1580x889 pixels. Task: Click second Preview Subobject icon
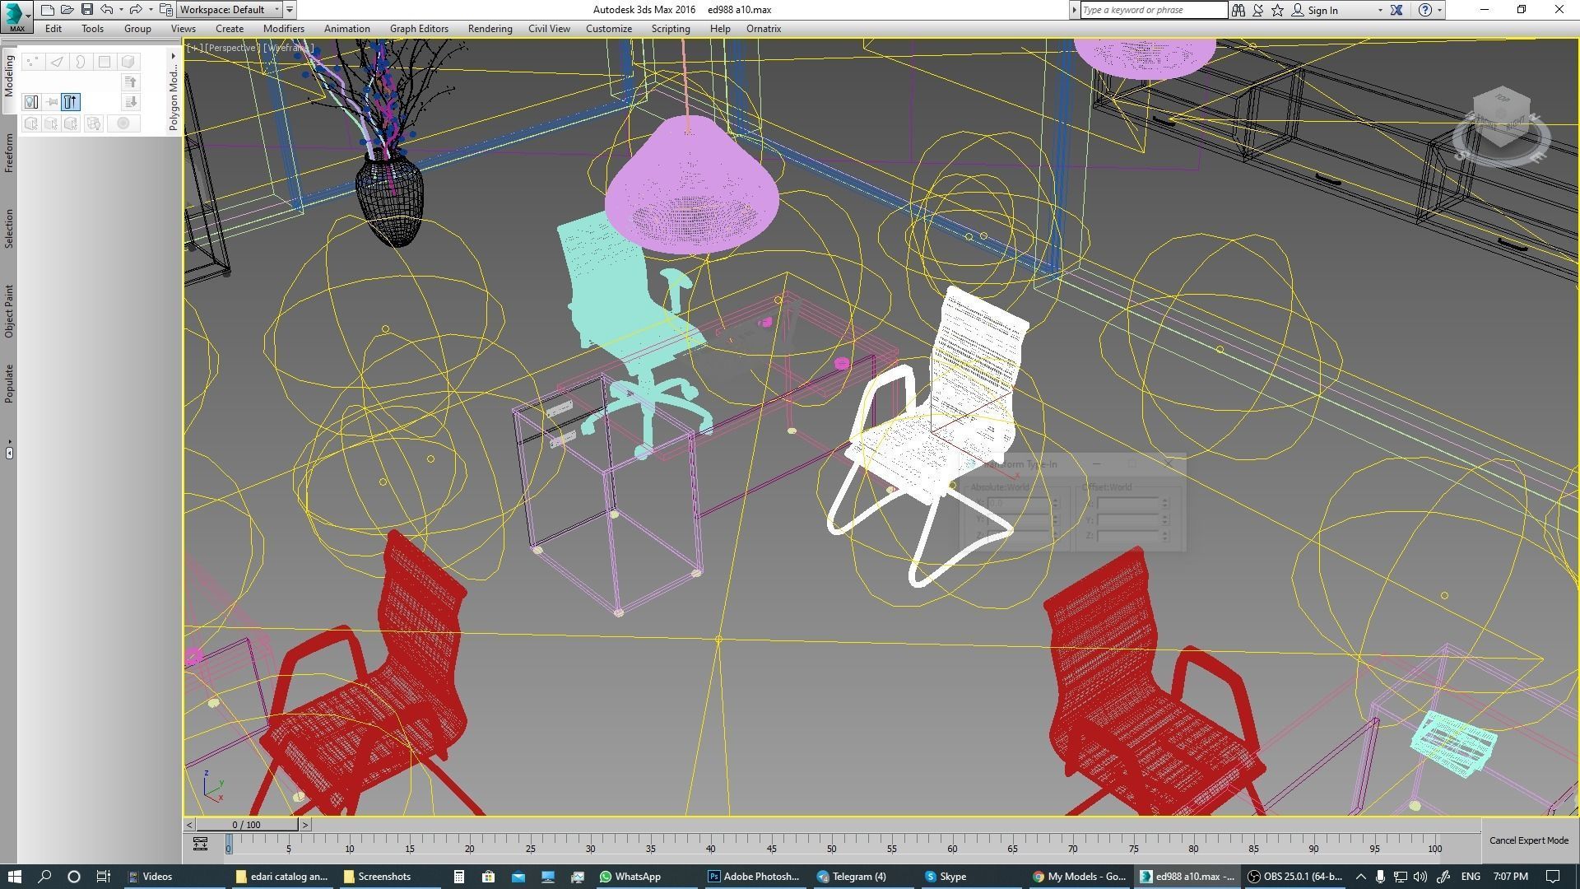tap(51, 123)
